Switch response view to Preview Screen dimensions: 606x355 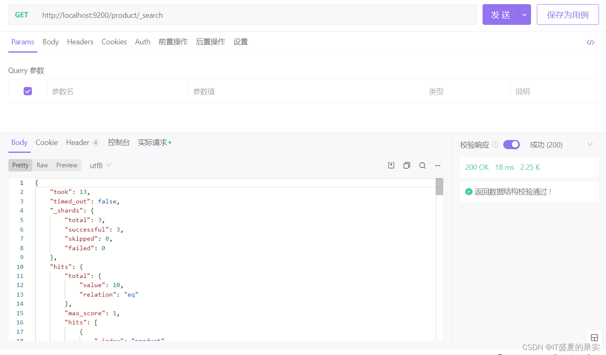66,165
